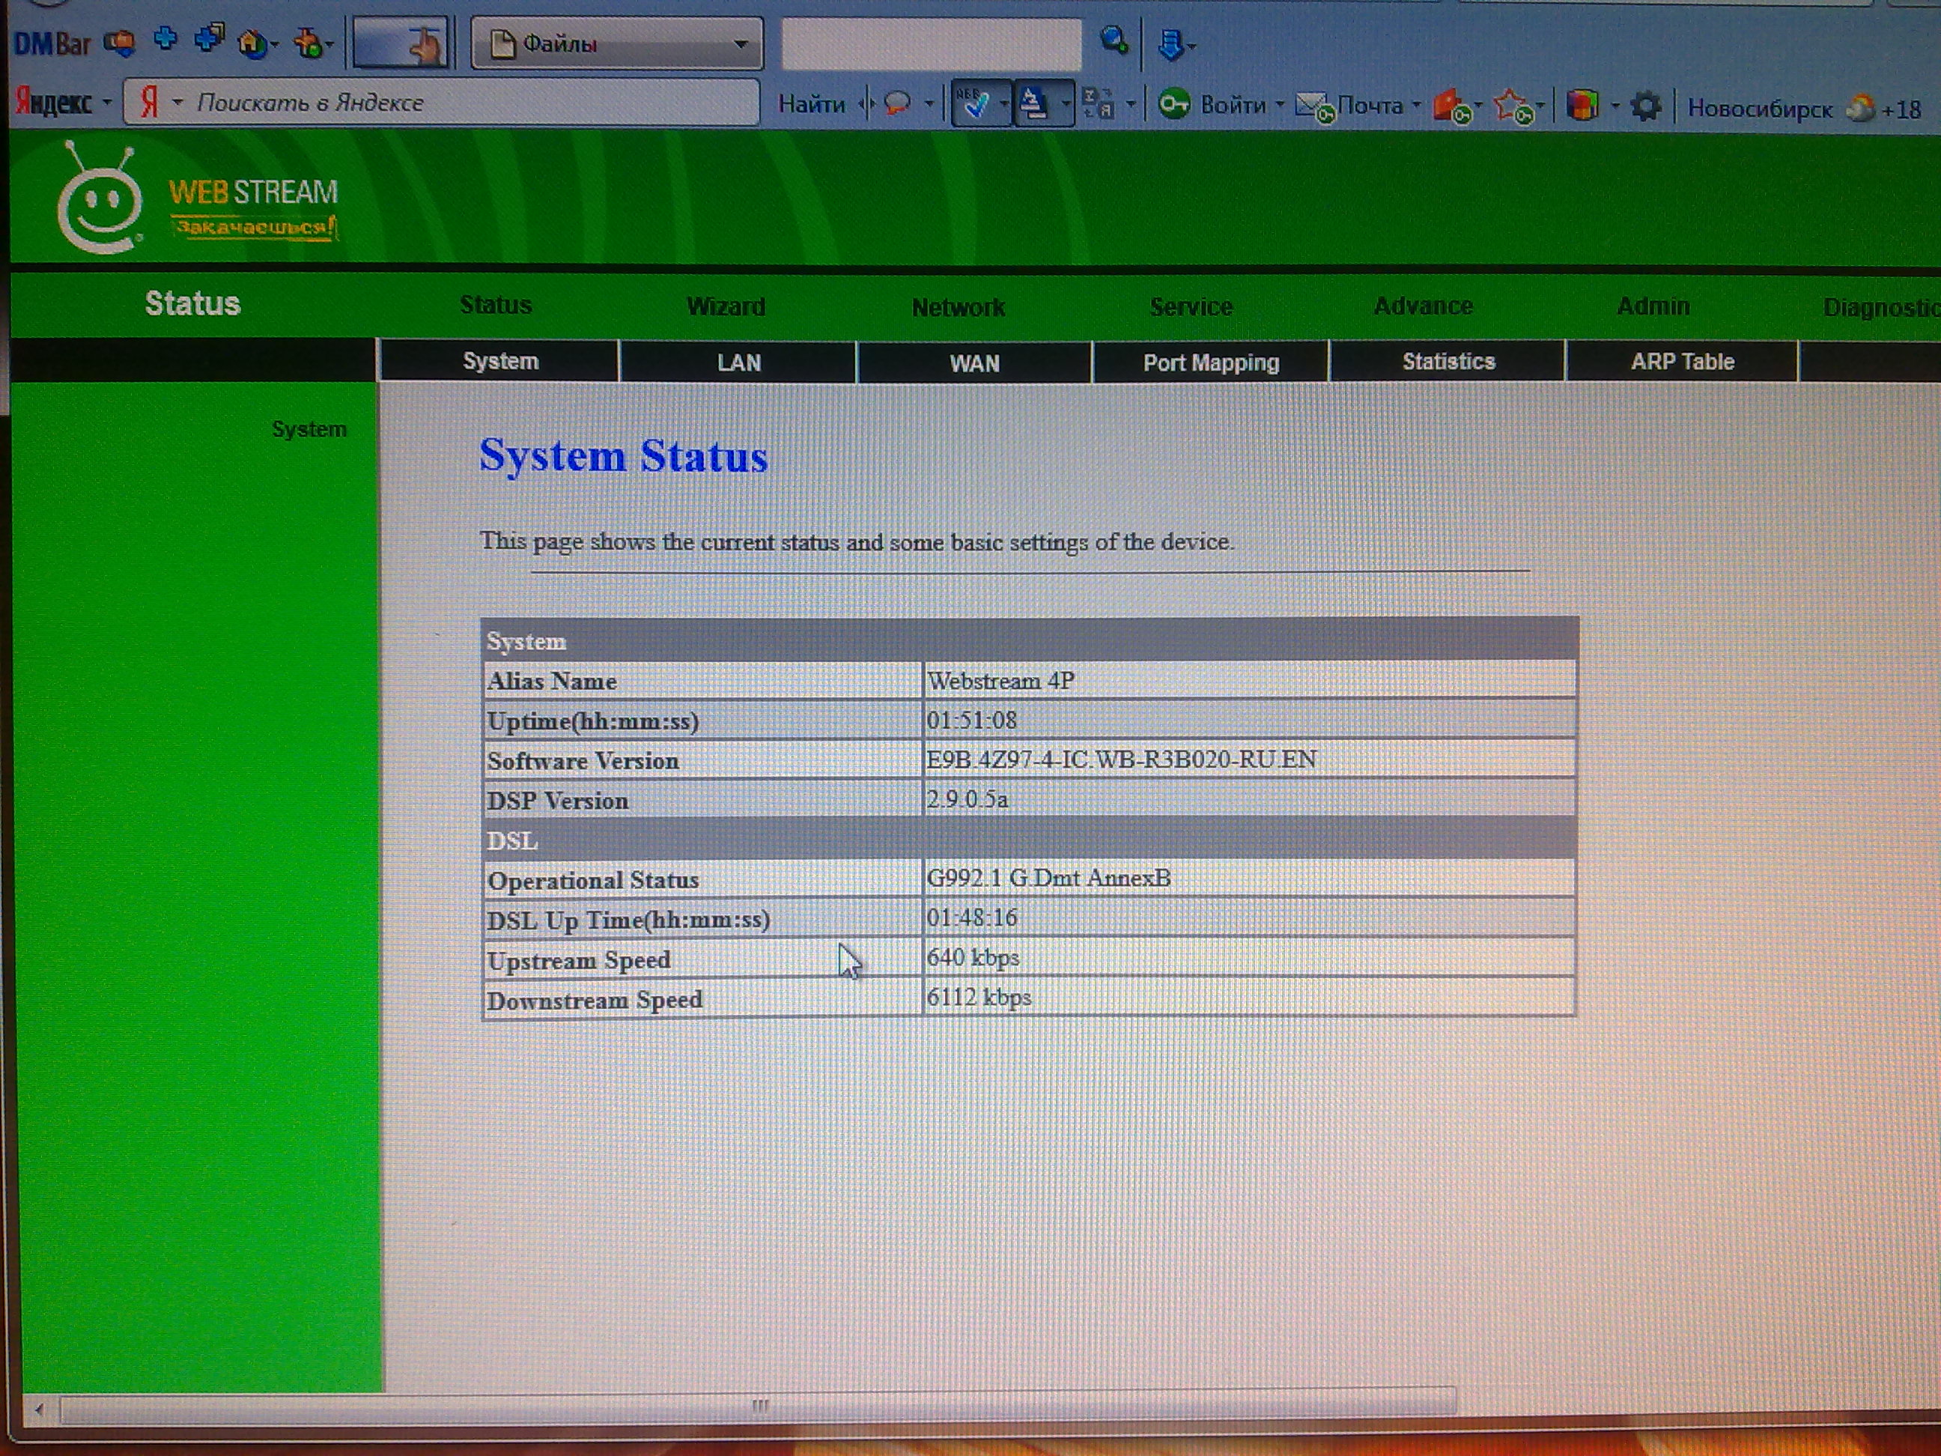Click the DMBar logo

[52, 43]
